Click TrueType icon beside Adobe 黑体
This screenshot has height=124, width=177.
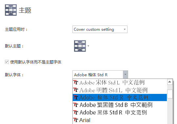(x=76, y=112)
